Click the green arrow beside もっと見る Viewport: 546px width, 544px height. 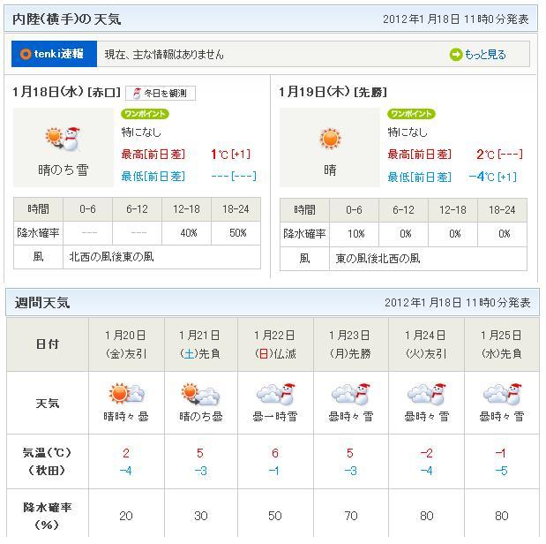coord(456,55)
